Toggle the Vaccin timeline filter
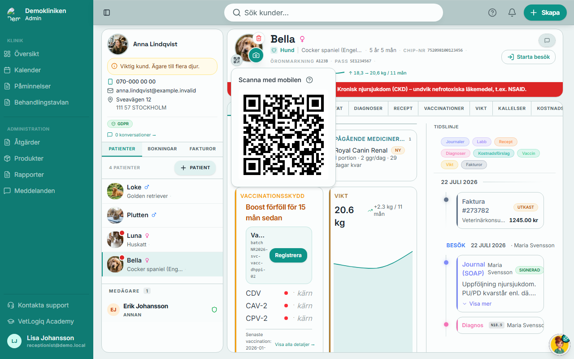 (x=528, y=153)
